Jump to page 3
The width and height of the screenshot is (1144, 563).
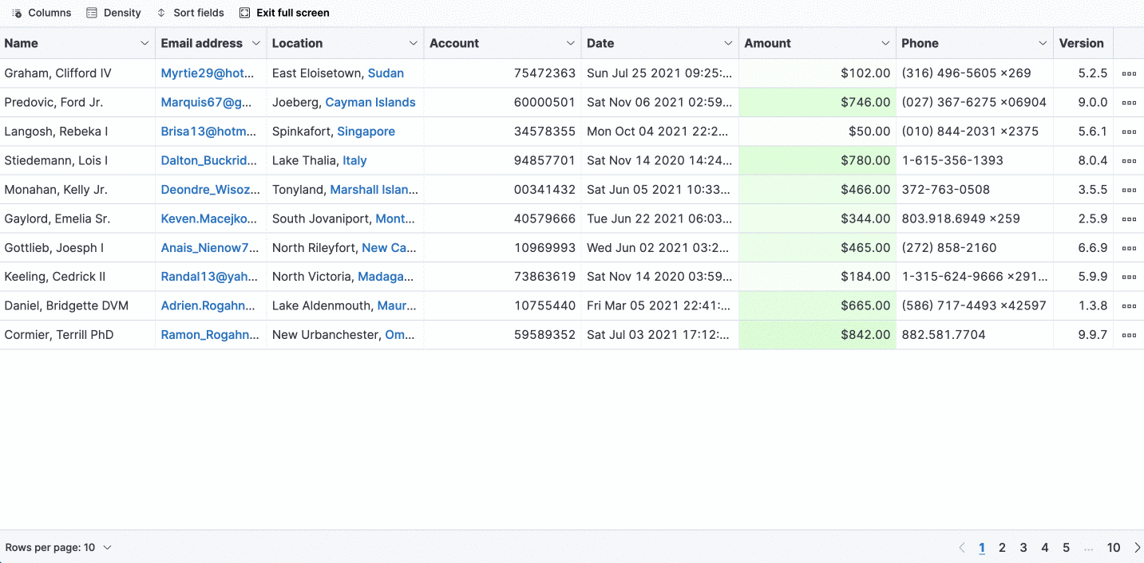point(1023,548)
